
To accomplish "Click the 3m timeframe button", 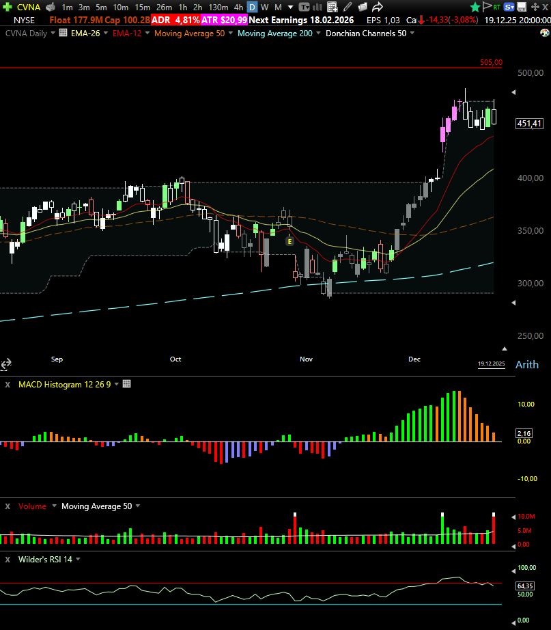I will tap(84, 8).
